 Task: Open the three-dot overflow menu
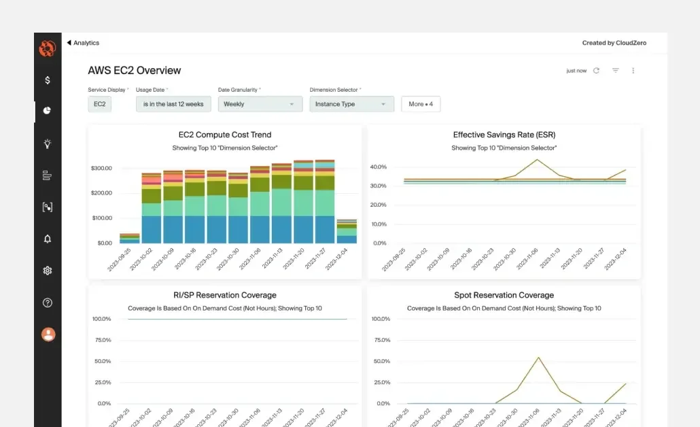click(633, 70)
